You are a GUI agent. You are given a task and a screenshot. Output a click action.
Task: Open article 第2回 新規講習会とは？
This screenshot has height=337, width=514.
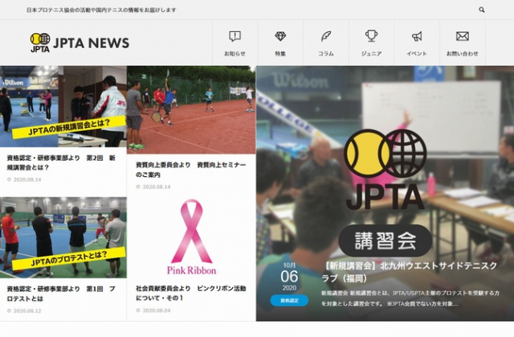coord(61,162)
